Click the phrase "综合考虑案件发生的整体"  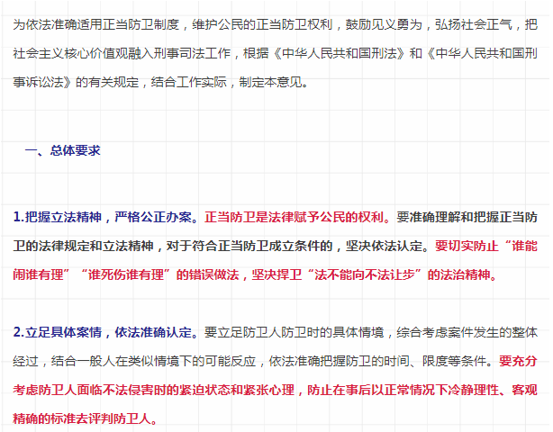(x=467, y=332)
